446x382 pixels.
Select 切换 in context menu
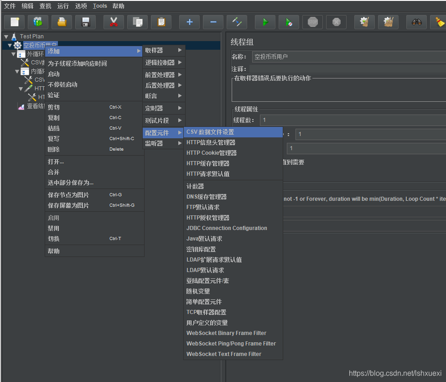click(94, 239)
